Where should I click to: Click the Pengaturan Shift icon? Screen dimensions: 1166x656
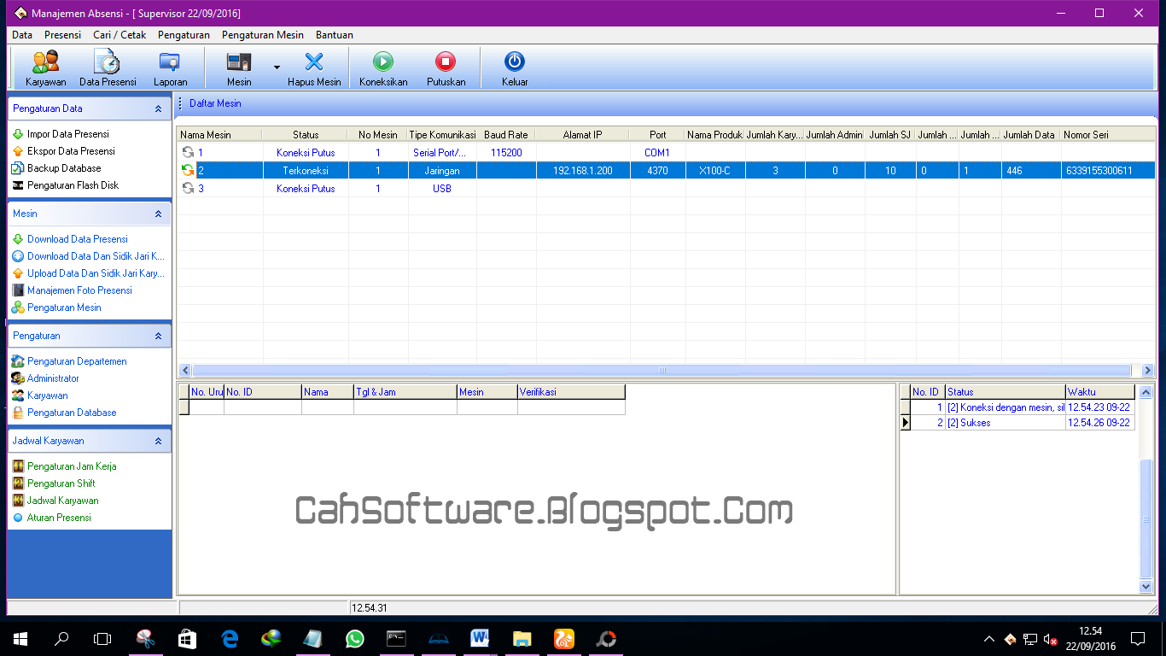coord(18,483)
